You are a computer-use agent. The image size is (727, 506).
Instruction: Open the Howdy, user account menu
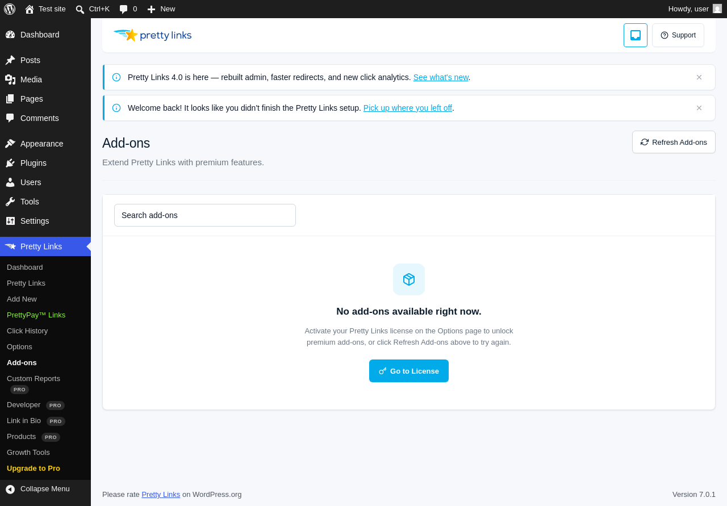[x=695, y=9]
